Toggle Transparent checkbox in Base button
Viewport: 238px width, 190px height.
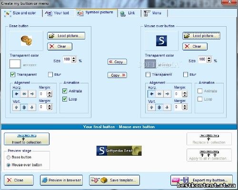coord(13,74)
